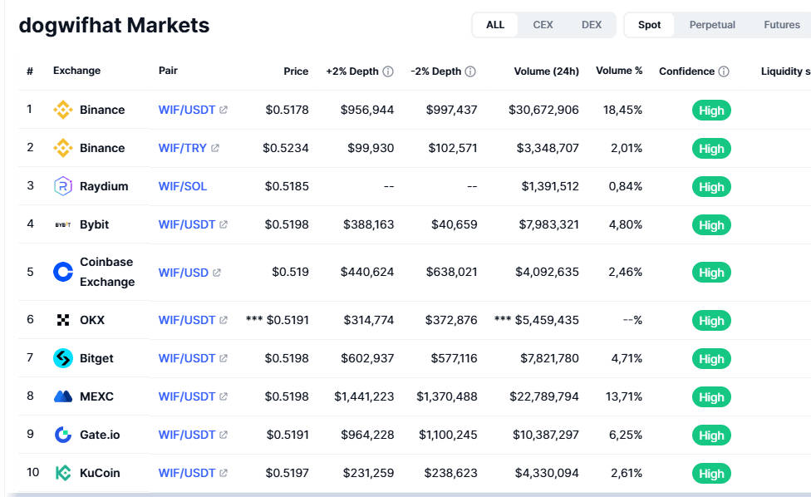Sort by the Liquidity column header
Image resolution: width=811 pixels, height=497 pixels.
point(786,71)
